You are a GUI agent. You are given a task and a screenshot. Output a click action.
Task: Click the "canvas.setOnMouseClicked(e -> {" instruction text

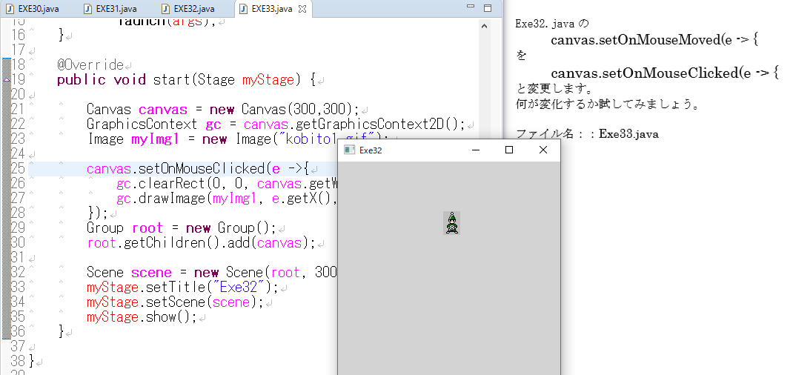point(665,73)
